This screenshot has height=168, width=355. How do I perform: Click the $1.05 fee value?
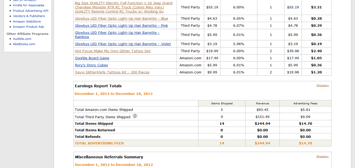[x=316, y=58]
